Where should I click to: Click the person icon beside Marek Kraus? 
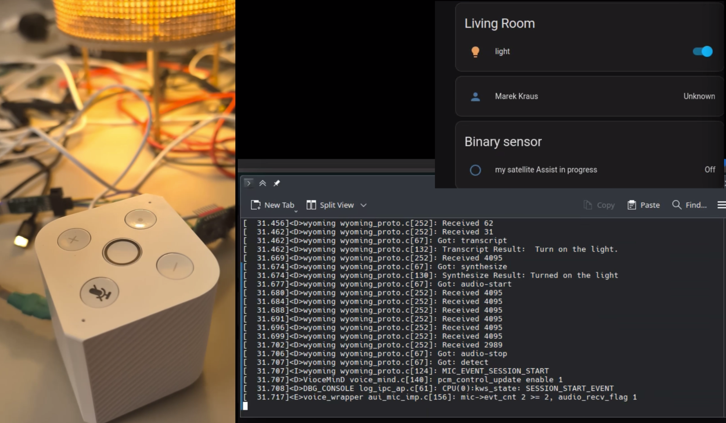pyautogui.click(x=475, y=97)
